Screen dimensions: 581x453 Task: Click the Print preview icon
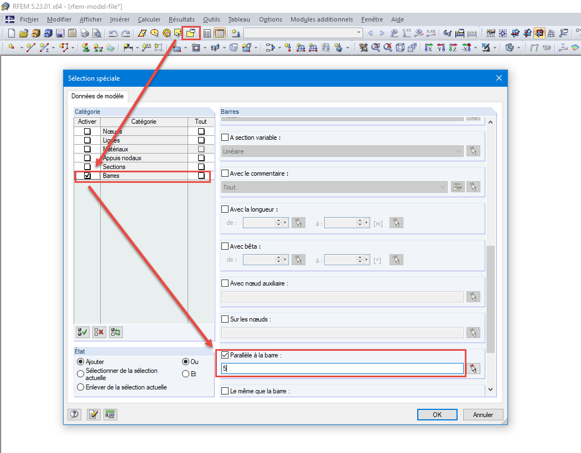[x=97, y=33]
